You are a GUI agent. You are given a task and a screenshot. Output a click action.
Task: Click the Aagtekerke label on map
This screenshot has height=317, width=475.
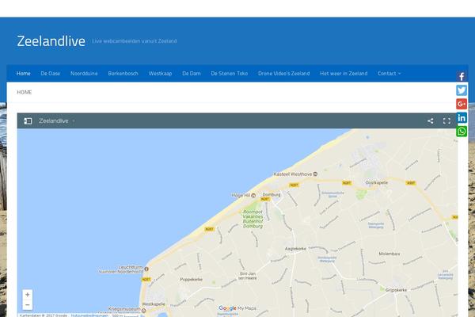(x=295, y=249)
